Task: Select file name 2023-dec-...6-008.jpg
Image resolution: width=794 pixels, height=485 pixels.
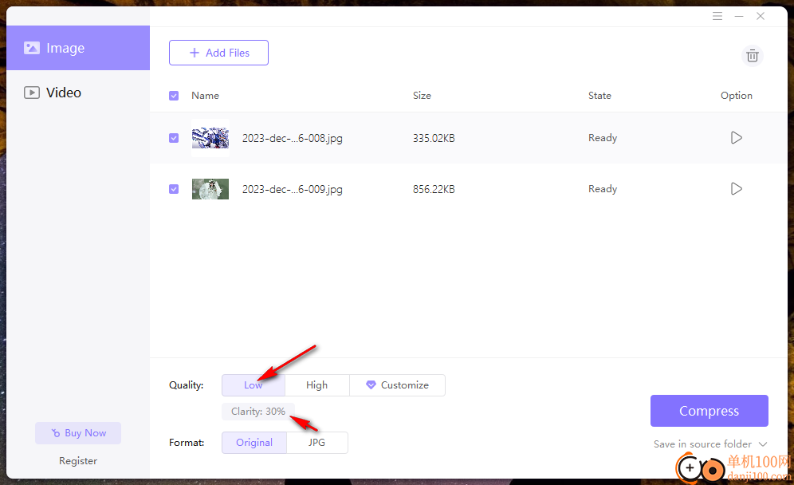Action: (293, 138)
